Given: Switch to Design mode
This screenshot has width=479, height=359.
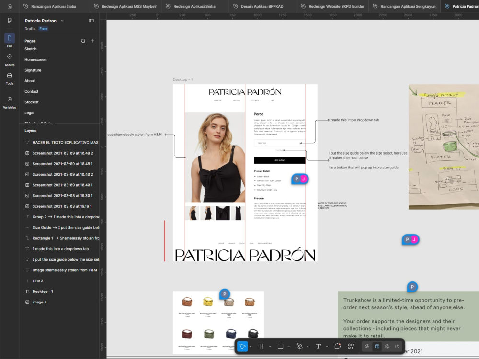Looking at the screenshot, I should click(x=377, y=346).
